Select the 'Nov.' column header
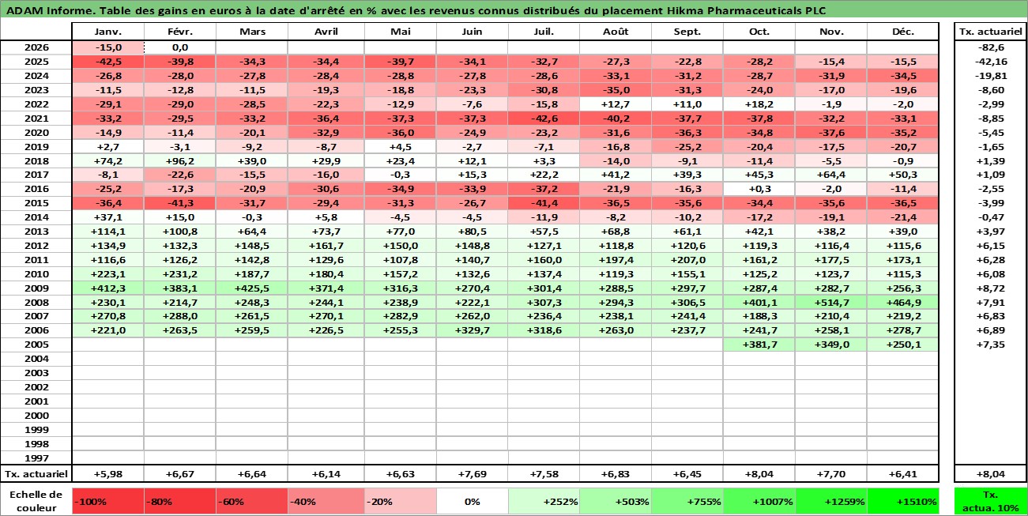Viewport: 1028px width, 516px height. click(831, 32)
